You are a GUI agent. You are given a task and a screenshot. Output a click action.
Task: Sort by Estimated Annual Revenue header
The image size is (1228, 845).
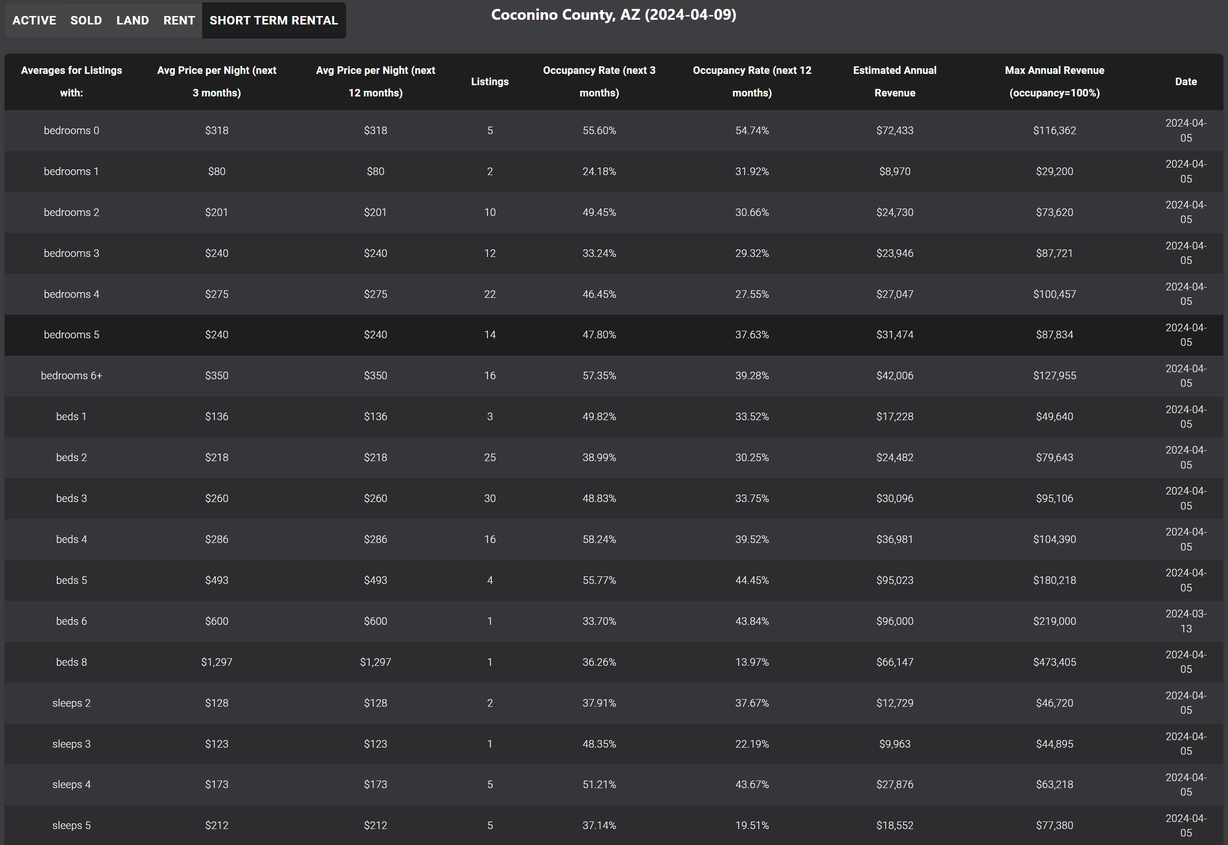tap(895, 81)
